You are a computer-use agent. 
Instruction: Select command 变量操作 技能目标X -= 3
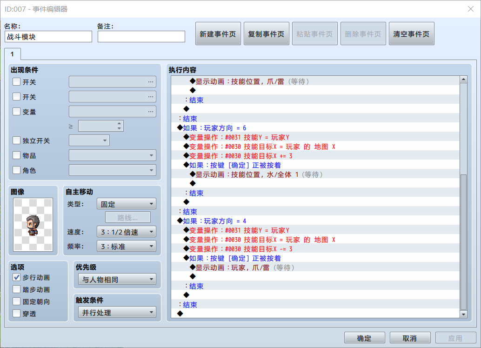point(315,249)
